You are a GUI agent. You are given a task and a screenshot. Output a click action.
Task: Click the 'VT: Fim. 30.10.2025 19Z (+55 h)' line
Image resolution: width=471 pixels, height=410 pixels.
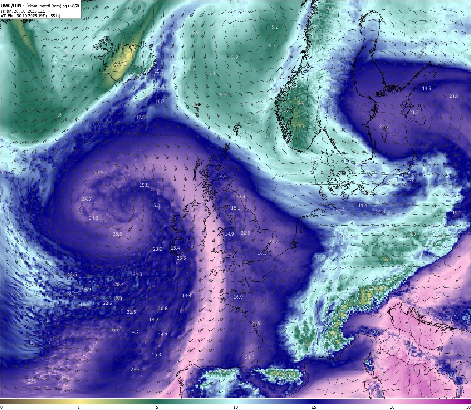(x=30, y=16)
